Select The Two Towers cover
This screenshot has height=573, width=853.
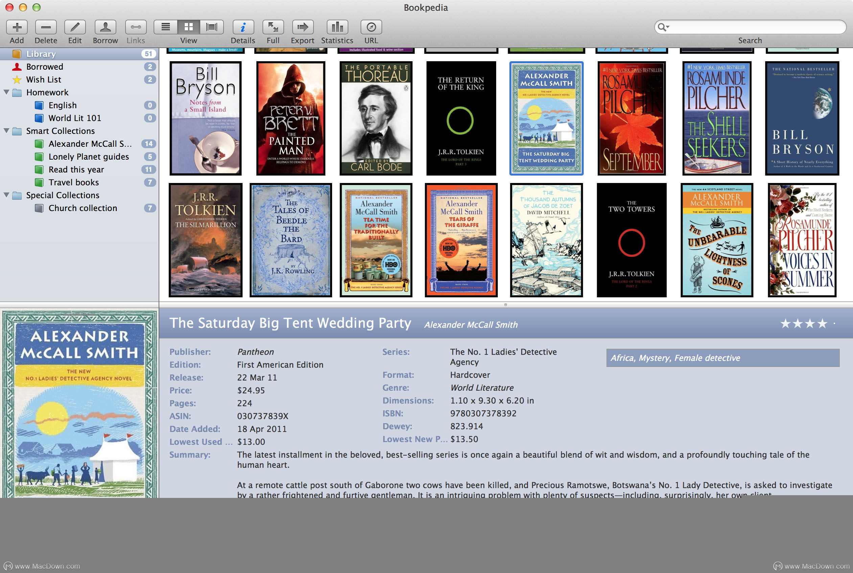click(x=631, y=240)
